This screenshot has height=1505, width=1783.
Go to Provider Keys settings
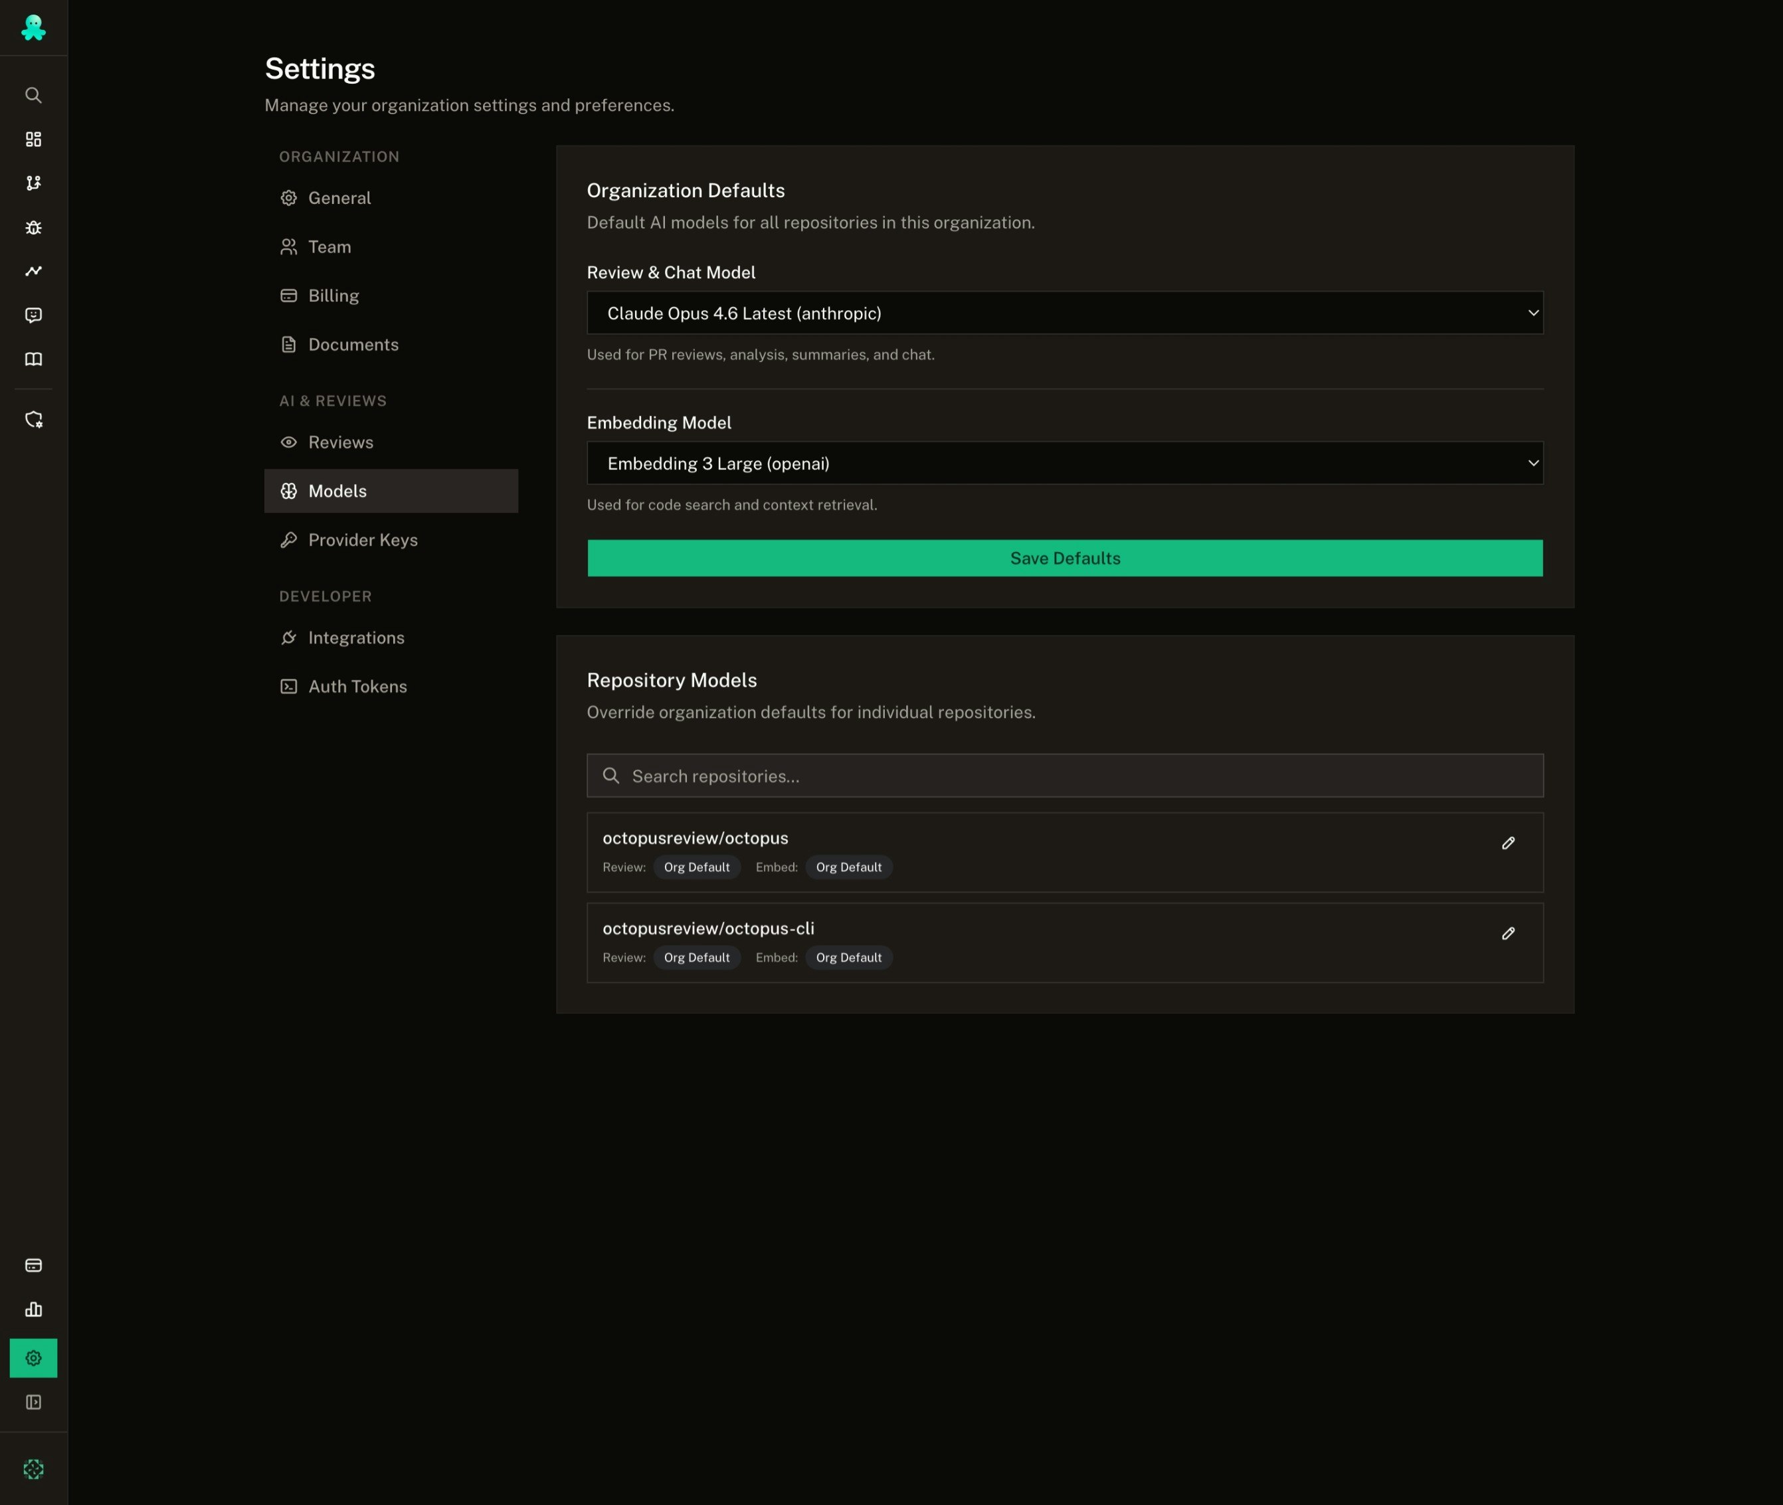(x=362, y=539)
